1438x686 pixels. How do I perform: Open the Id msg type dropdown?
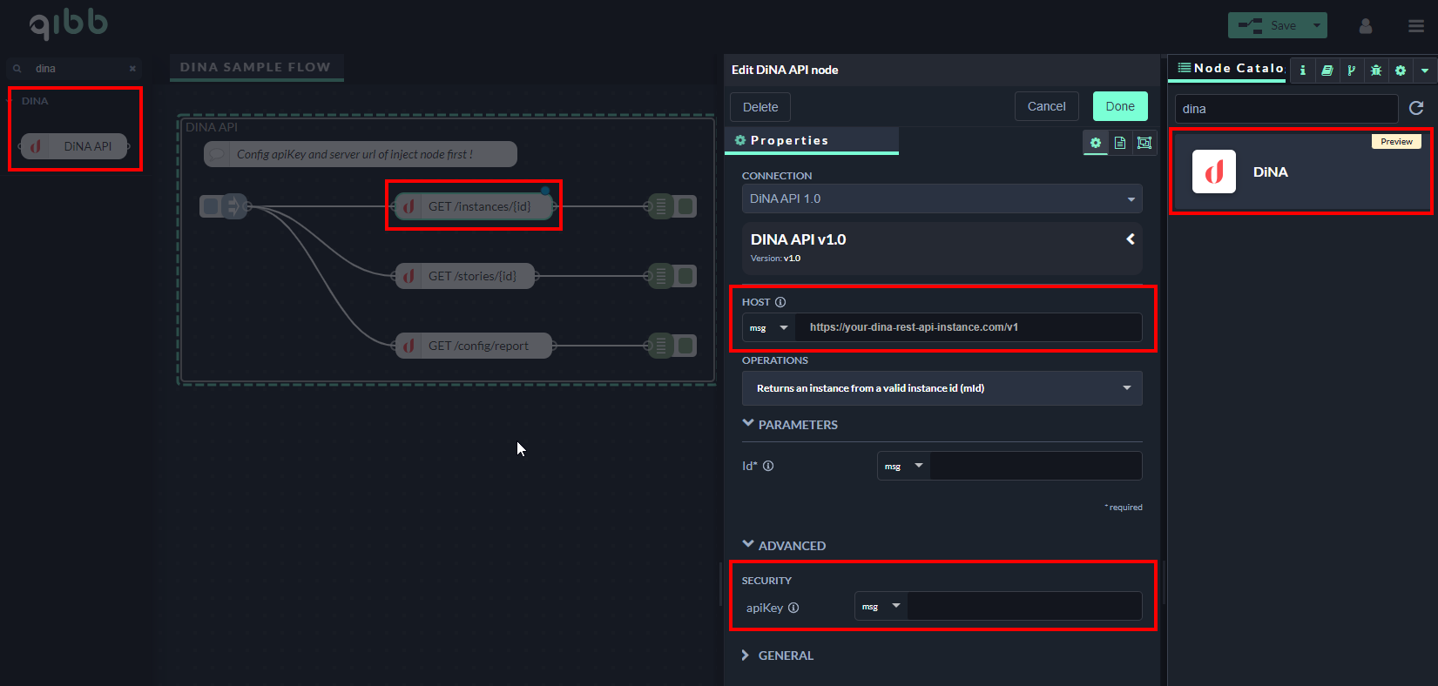[903, 466]
